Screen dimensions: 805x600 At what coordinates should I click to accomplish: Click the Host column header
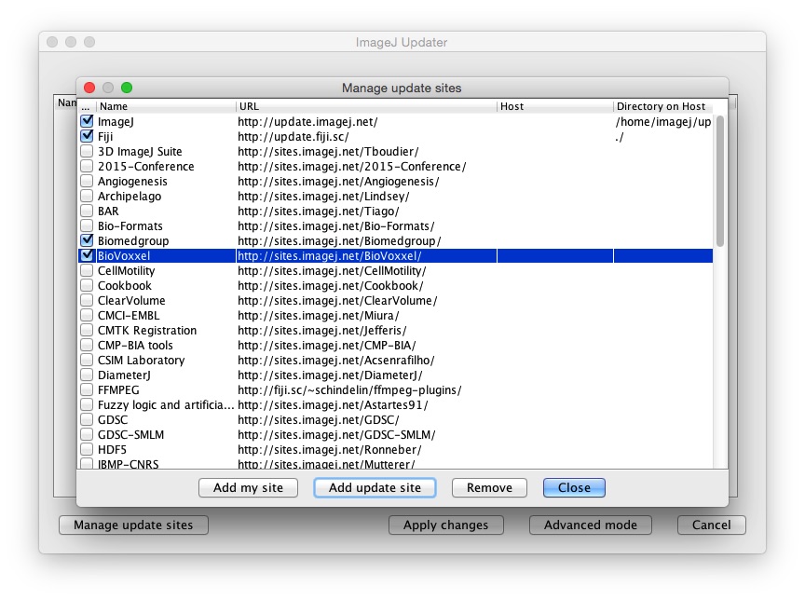coord(555,106)
